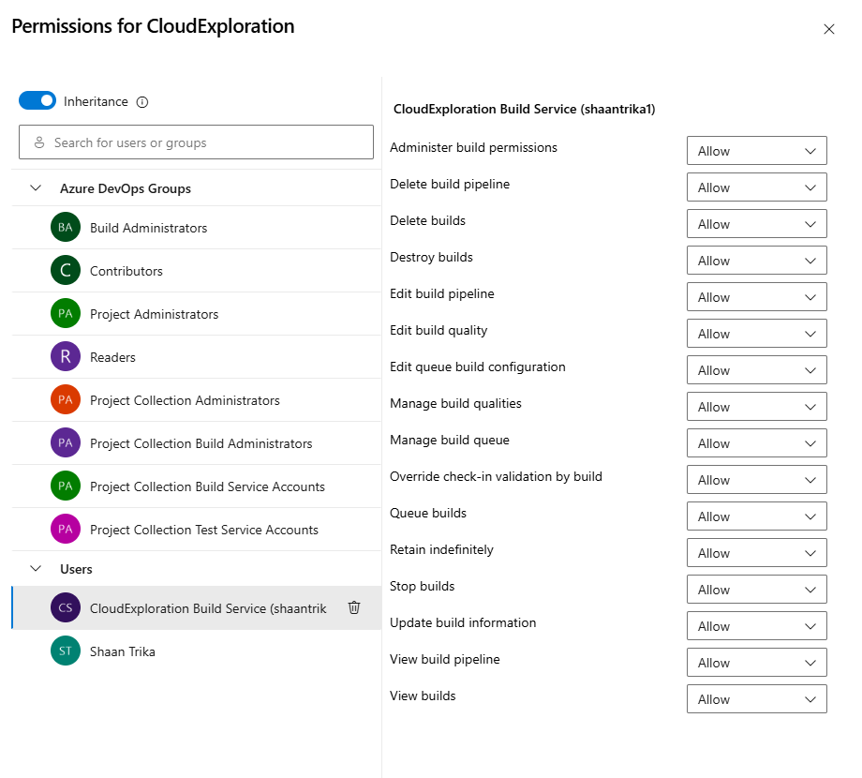Screen dimensions: 862x778
Task: Select the Contributors group
Action: point(197,271)
